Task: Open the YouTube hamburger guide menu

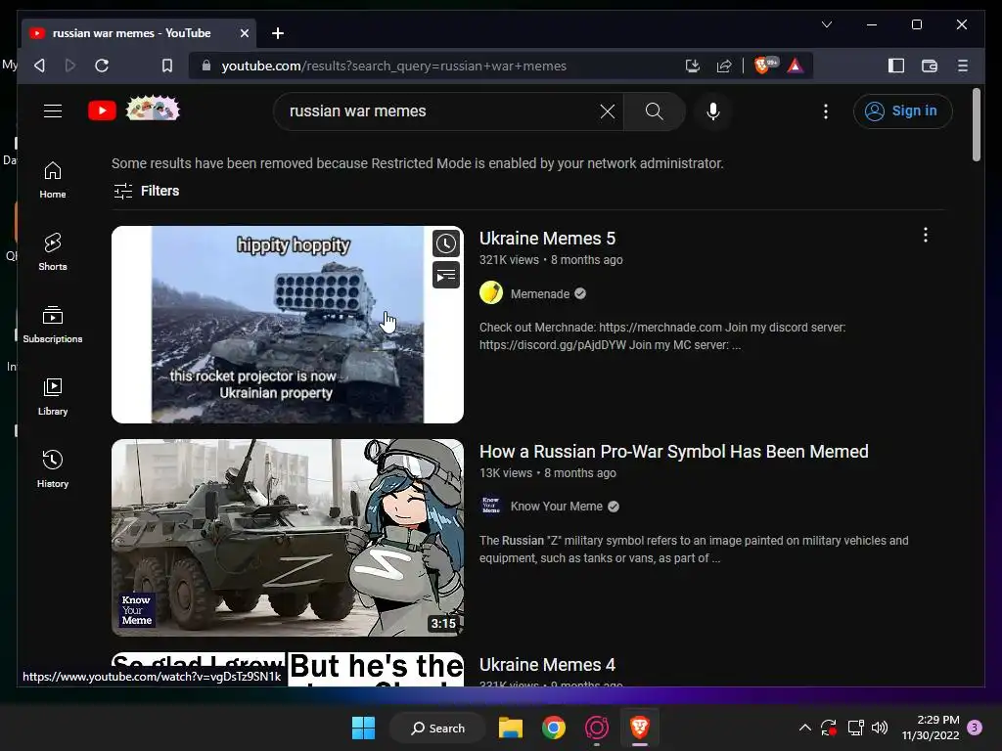Action: (x=53, y=111)
